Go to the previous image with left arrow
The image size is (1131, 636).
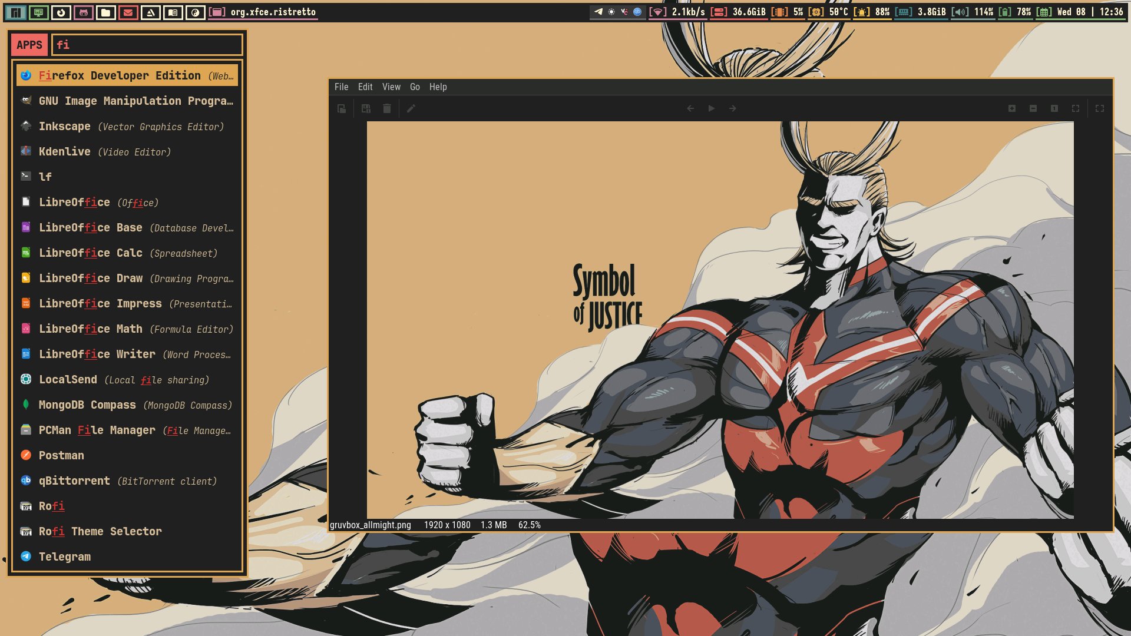[x=690, y=108]
